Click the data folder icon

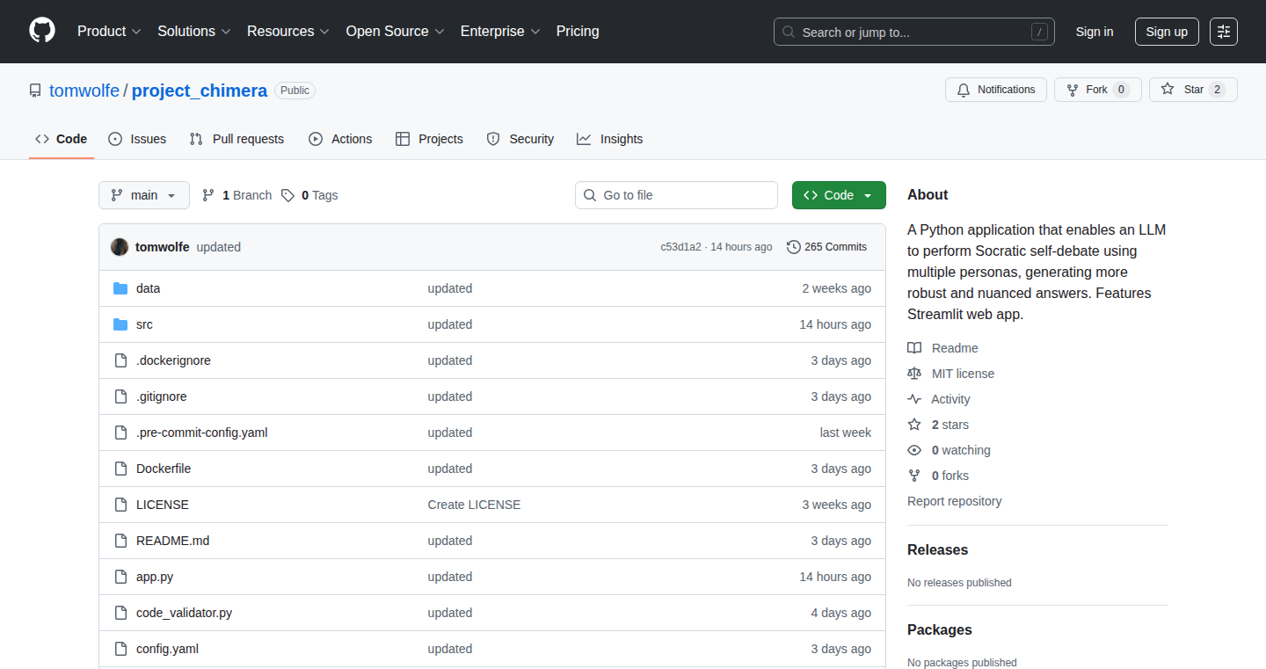click(120, 288)
